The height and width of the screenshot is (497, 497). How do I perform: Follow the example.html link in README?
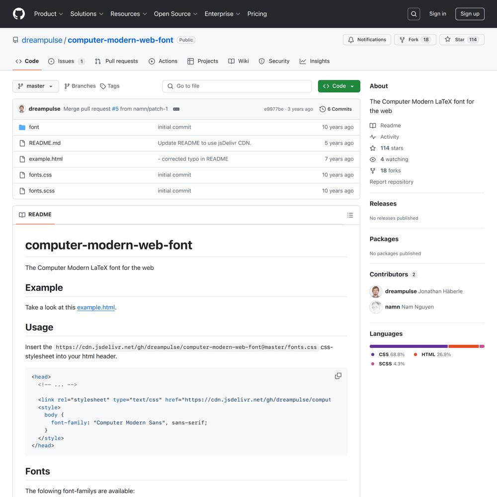coord(96,308)
